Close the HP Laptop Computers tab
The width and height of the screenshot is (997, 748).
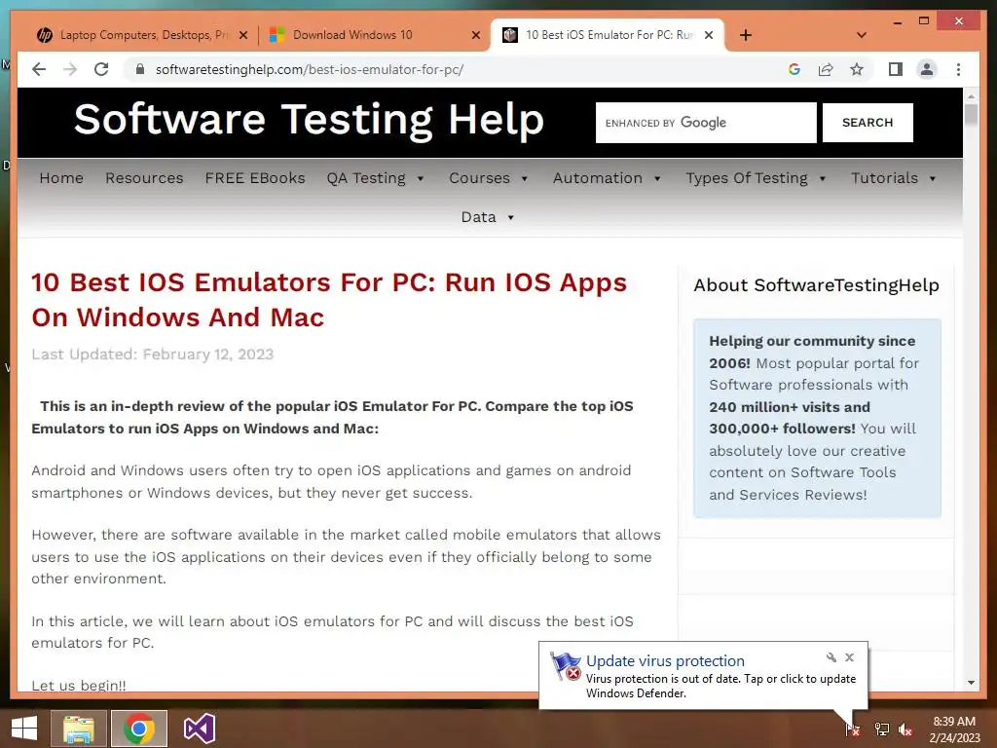(x=242, y=35)
